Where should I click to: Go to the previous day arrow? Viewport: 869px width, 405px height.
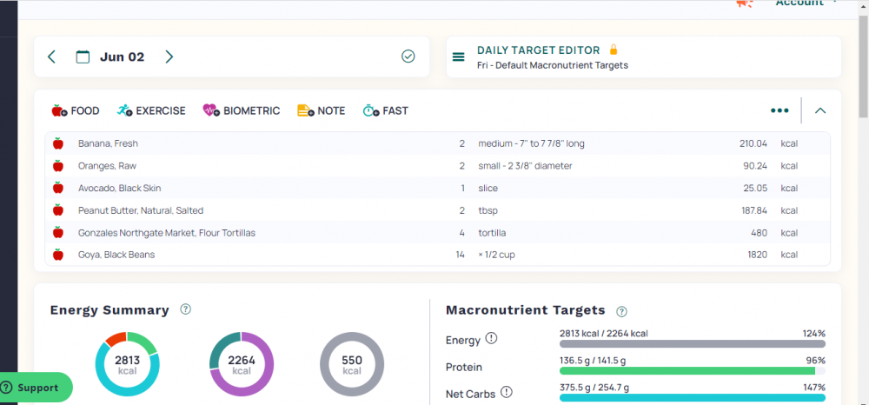pyautogui.click(x=51, y=56)
